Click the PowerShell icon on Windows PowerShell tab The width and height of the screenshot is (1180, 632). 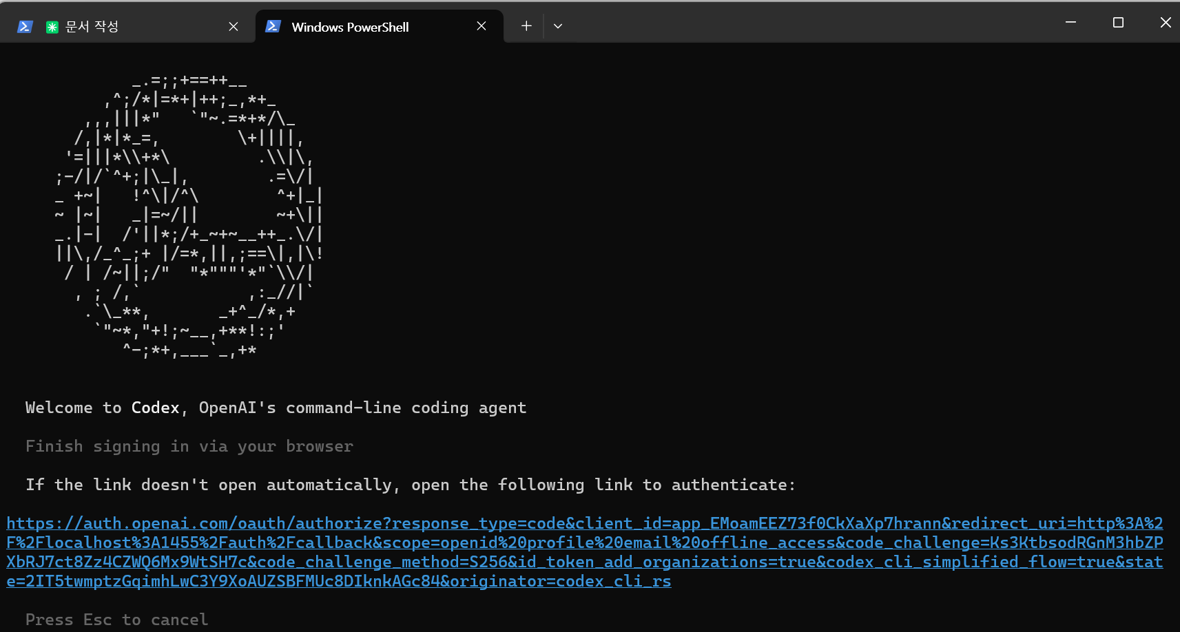[273, 26]
